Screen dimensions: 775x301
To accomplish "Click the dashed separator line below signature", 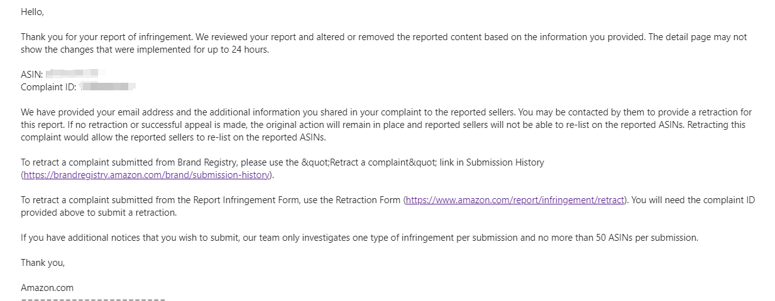I will coord(93,299).
